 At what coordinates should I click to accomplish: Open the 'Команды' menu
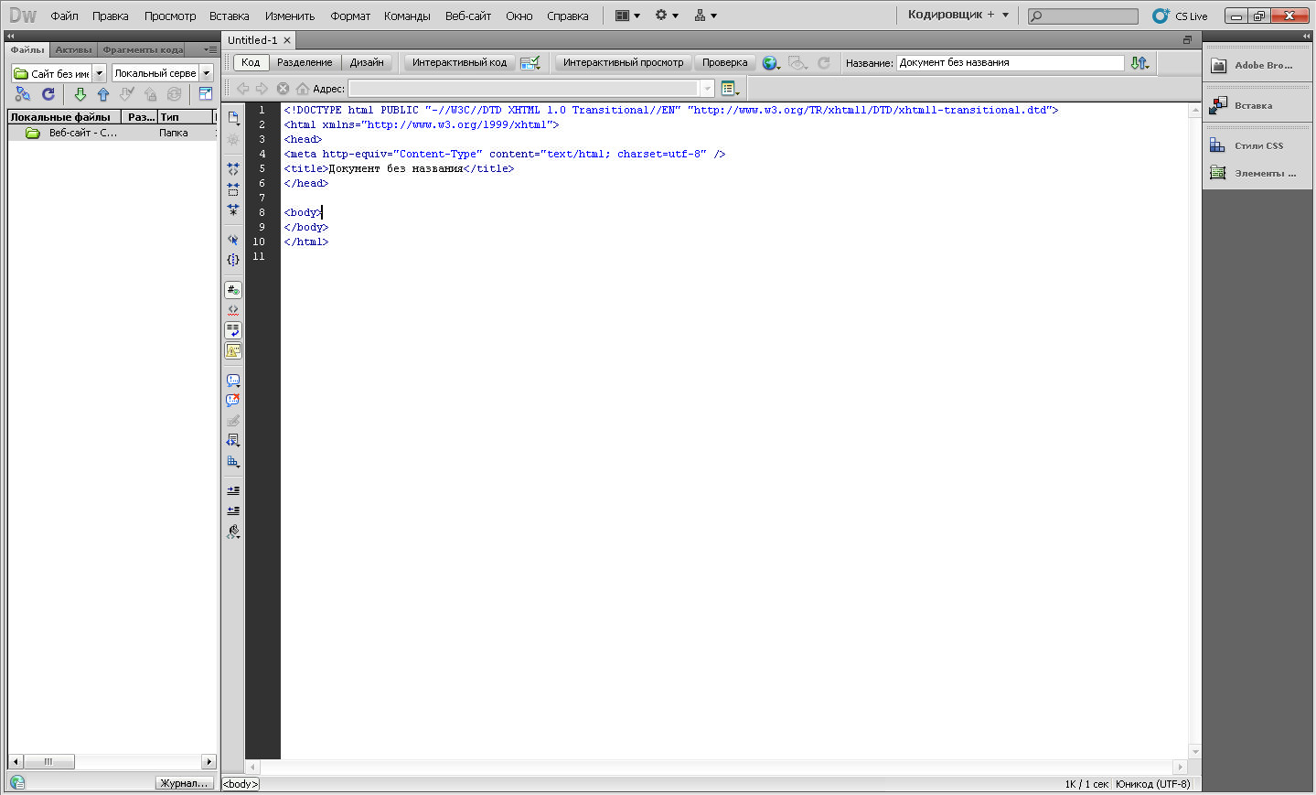pyautogui.click(x=407, y=16)
